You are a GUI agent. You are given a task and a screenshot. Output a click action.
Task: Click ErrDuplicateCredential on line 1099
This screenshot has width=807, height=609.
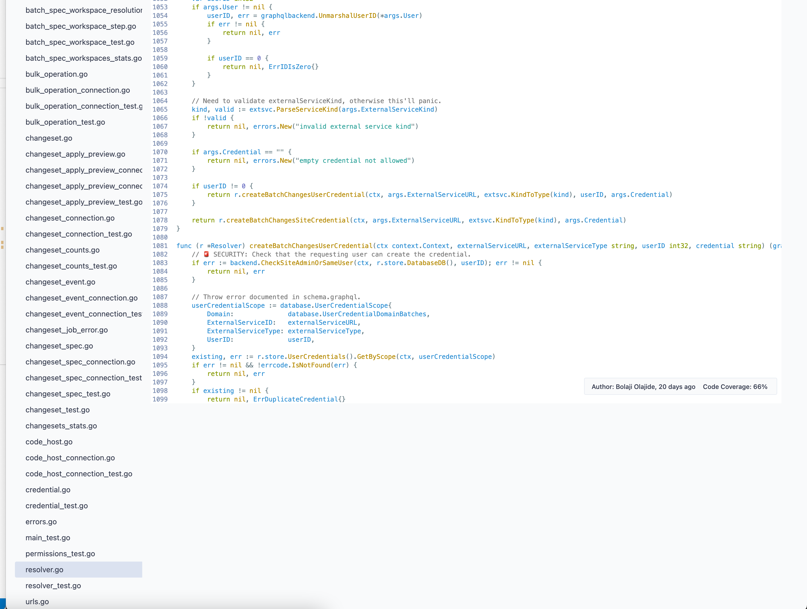tap(296, 399)
